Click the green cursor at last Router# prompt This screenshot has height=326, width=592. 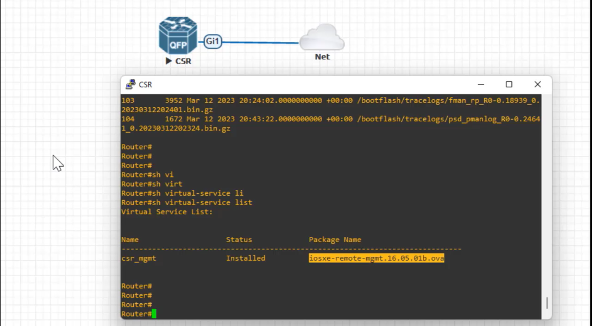[154, 314]
